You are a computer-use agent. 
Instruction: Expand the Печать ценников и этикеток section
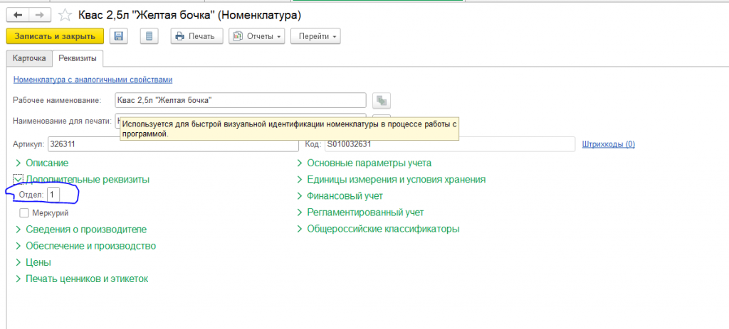tap(82, 279)
